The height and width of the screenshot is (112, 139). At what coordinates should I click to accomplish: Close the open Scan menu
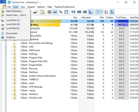click(16, 7)
